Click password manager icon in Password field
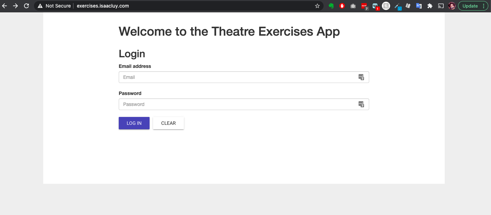Screen dimensions: 491x215 (x=361, y=104)
